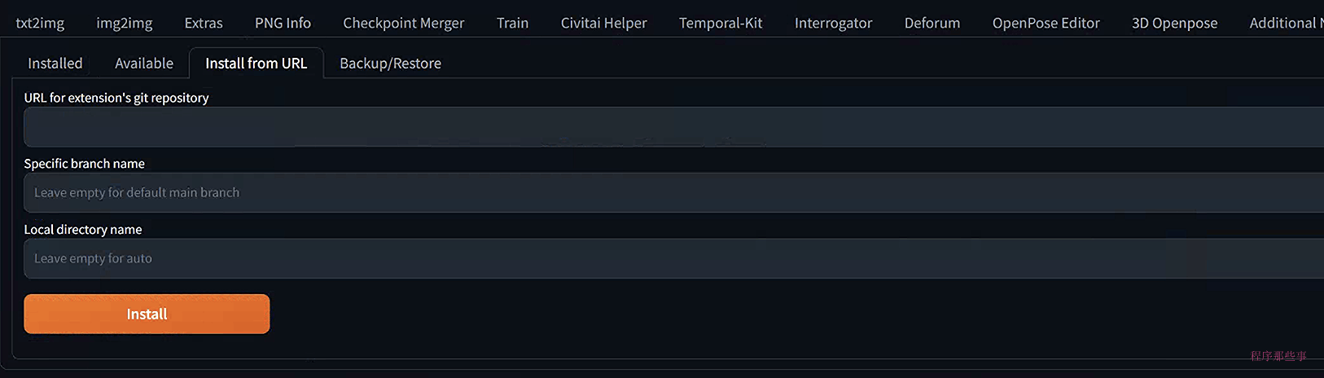Click the orange Install button

[x=147, y=314]
